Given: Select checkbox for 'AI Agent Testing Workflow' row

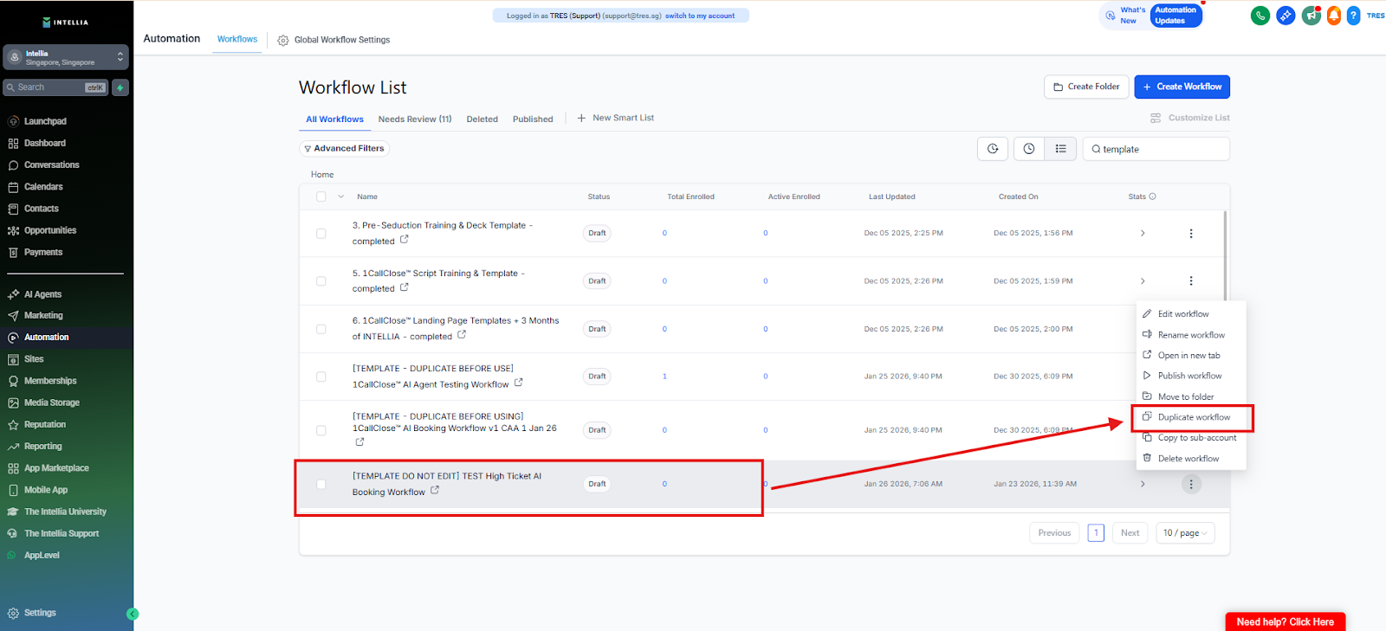Looking at the screenshot, I should point(321,377).
